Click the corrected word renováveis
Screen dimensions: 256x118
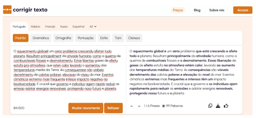tap(225, 88)
